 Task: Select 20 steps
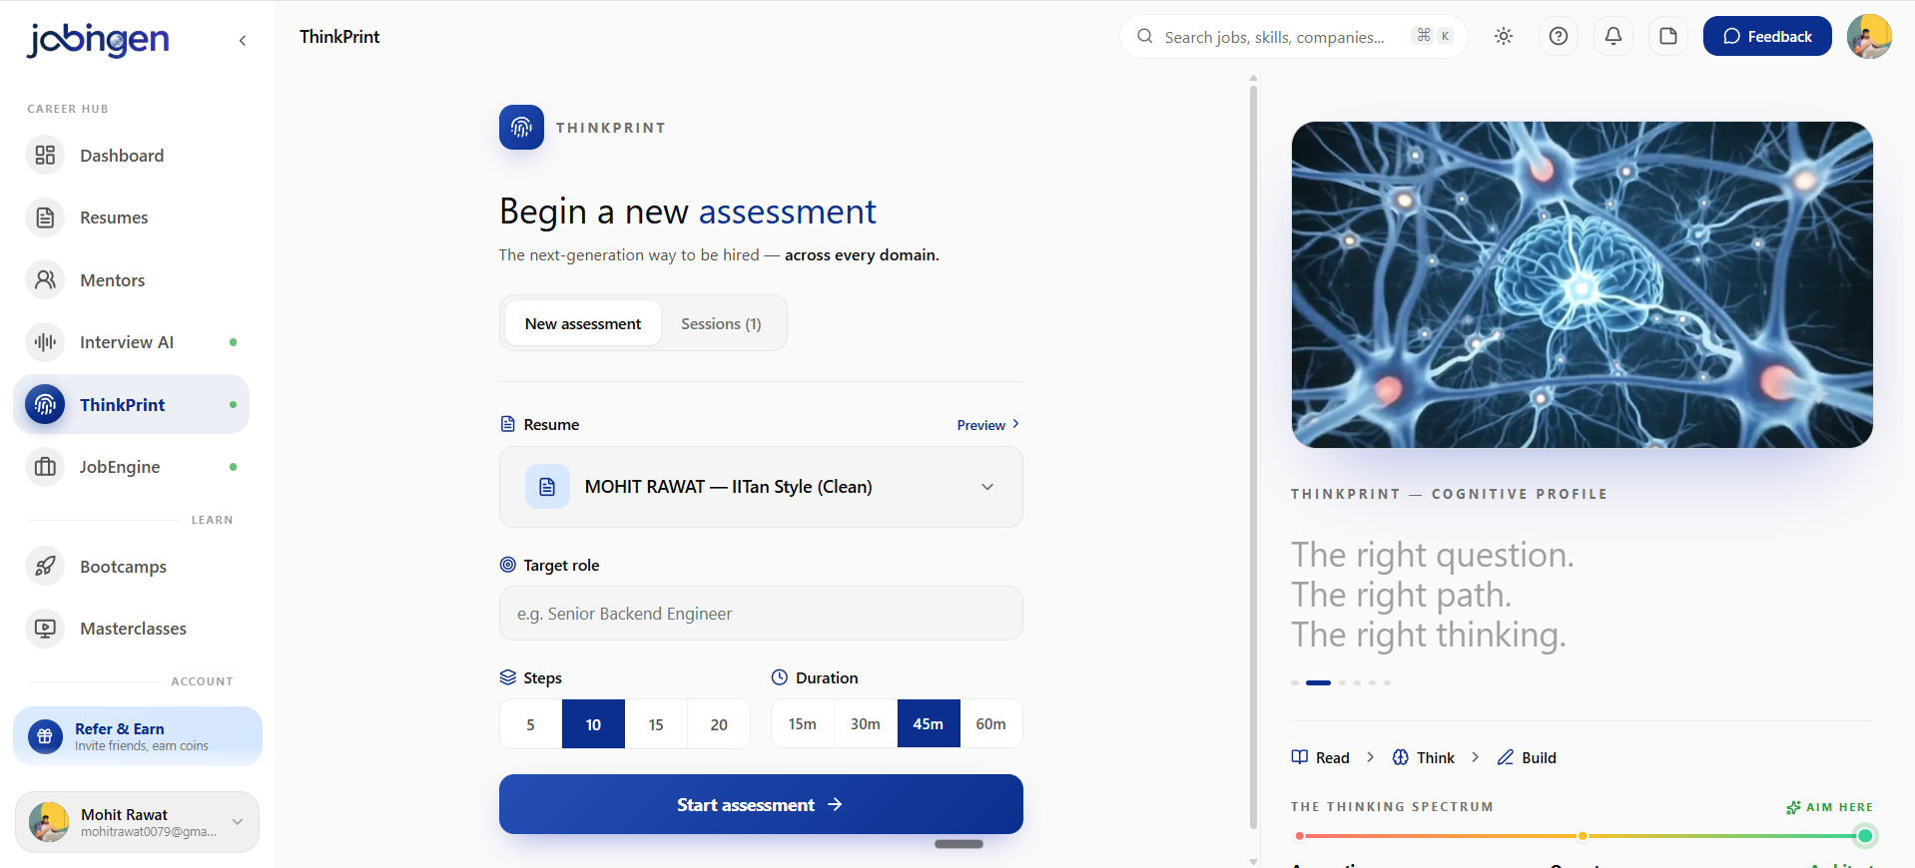click(x=719, y=724)
